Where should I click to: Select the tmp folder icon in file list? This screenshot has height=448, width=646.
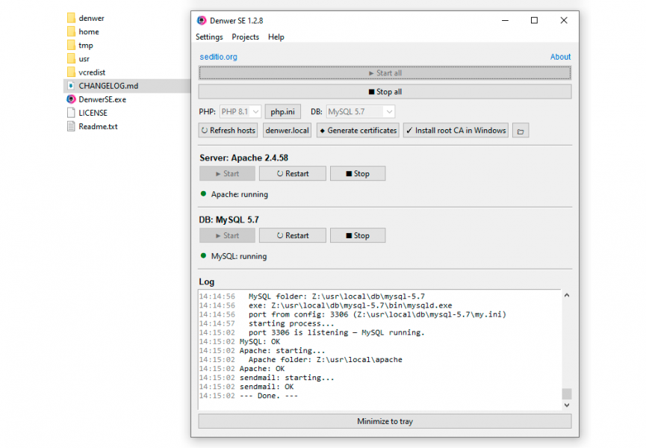tap(71, 45)
